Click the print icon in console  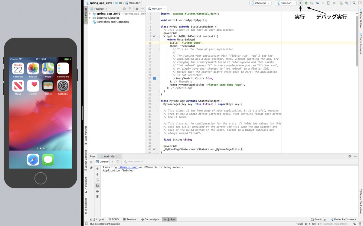(x=97, y=191)
